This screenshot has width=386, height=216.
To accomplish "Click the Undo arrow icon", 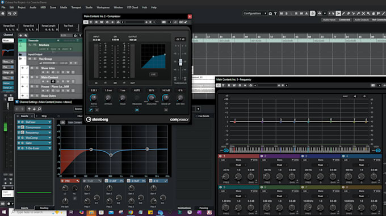I will (x=9, y=14).
